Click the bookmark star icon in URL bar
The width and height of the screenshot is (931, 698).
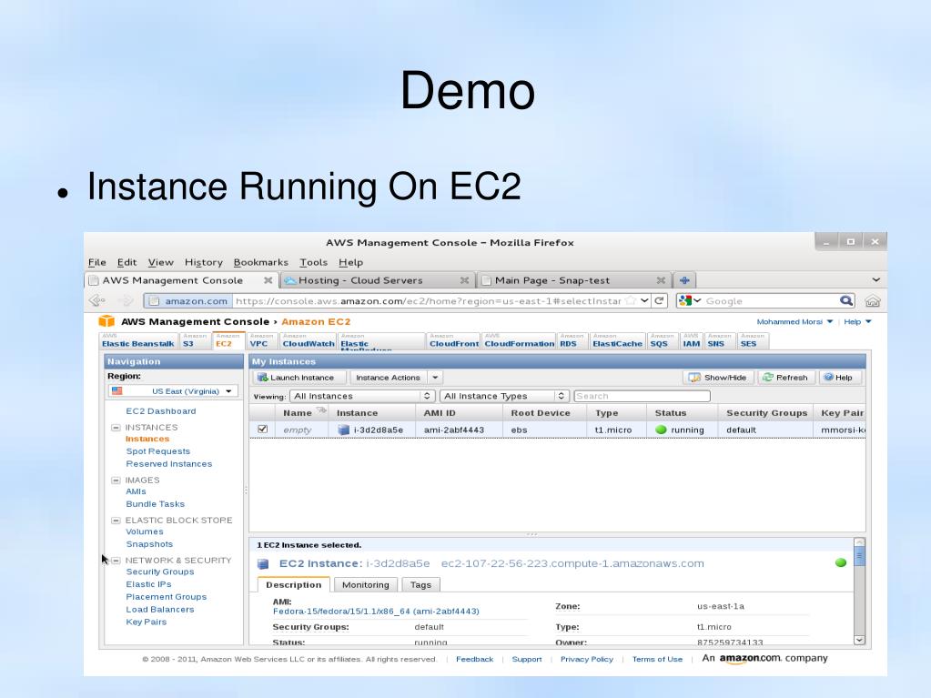pyautogui.click(x=631, y=301)
